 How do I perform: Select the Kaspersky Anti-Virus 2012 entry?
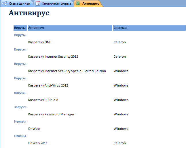point(48,85)
